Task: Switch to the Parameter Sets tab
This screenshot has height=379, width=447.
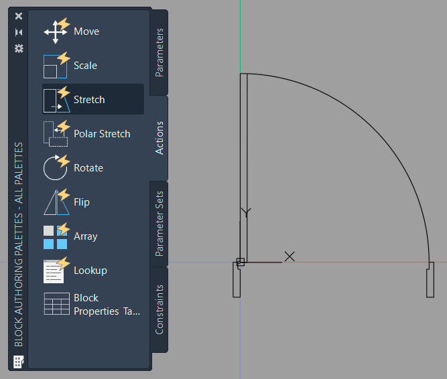Action: pyautogui.click(x=159, y=224)
